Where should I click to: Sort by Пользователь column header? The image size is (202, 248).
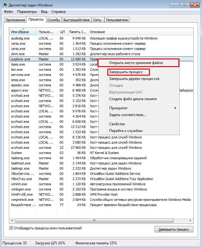[47, 32]
